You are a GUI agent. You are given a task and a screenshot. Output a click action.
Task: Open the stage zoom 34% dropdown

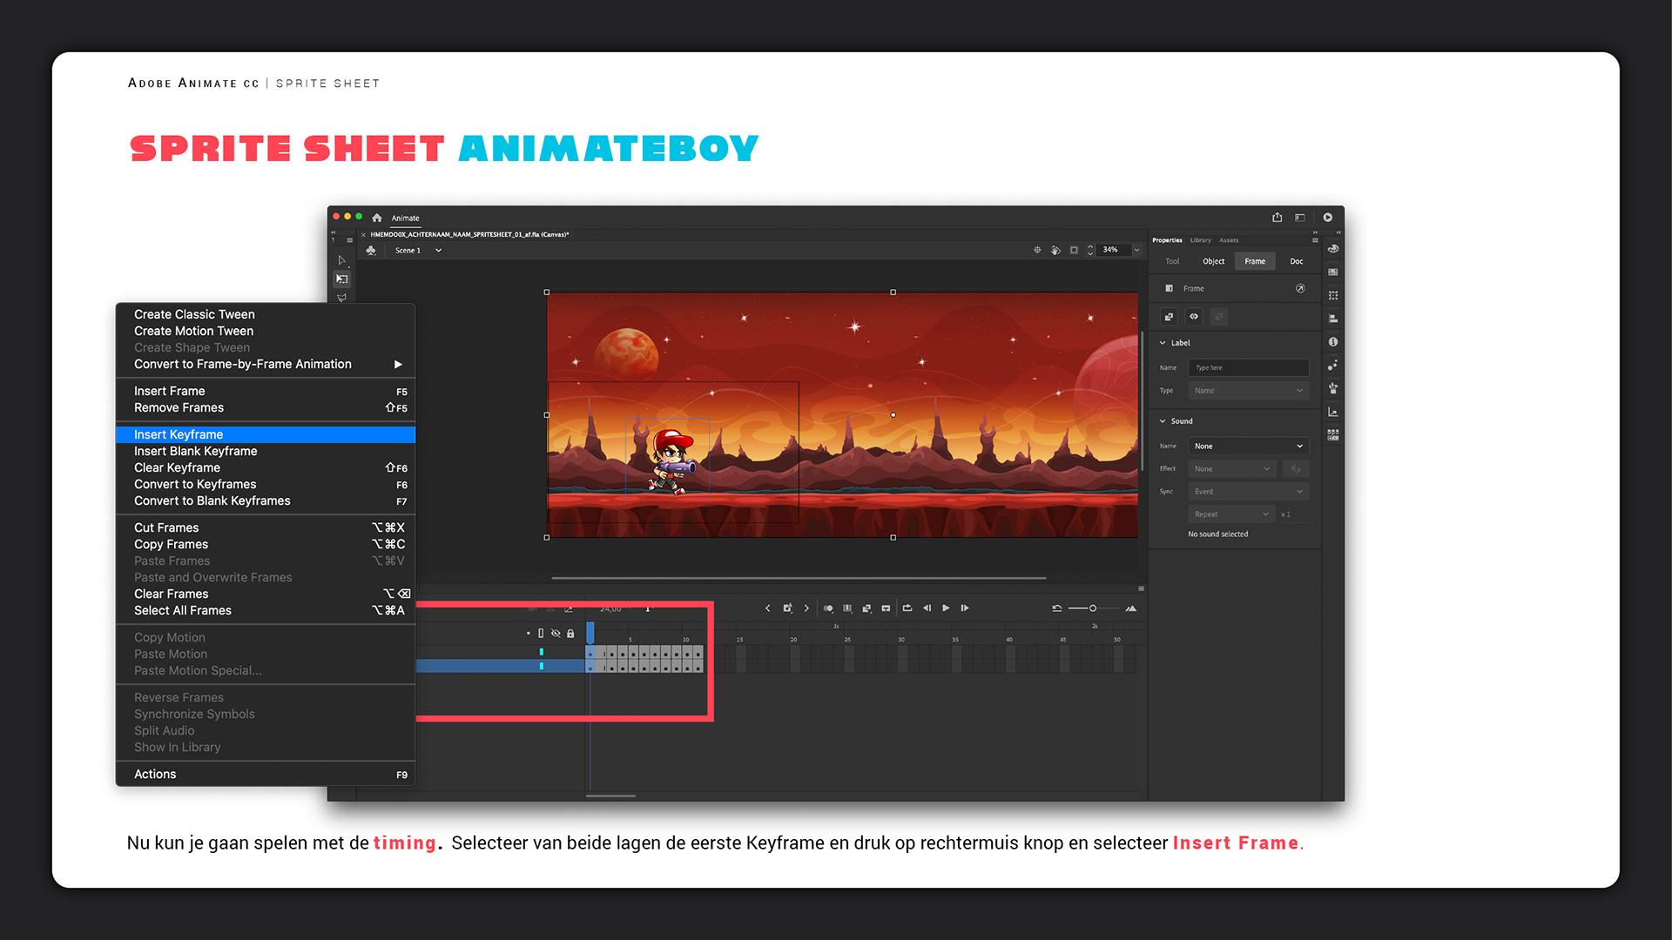pyautogui.click(x=1136, y=250)
